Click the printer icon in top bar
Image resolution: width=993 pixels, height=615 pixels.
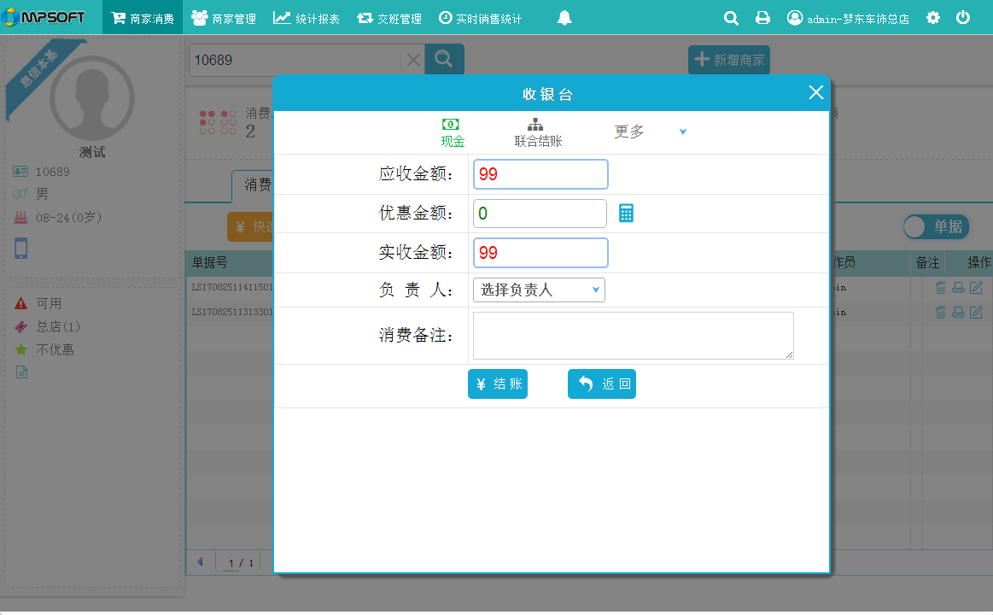pos(762,18)
